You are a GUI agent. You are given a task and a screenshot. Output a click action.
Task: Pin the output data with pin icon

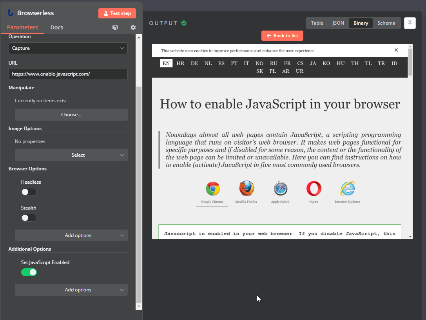pos(410,23)
